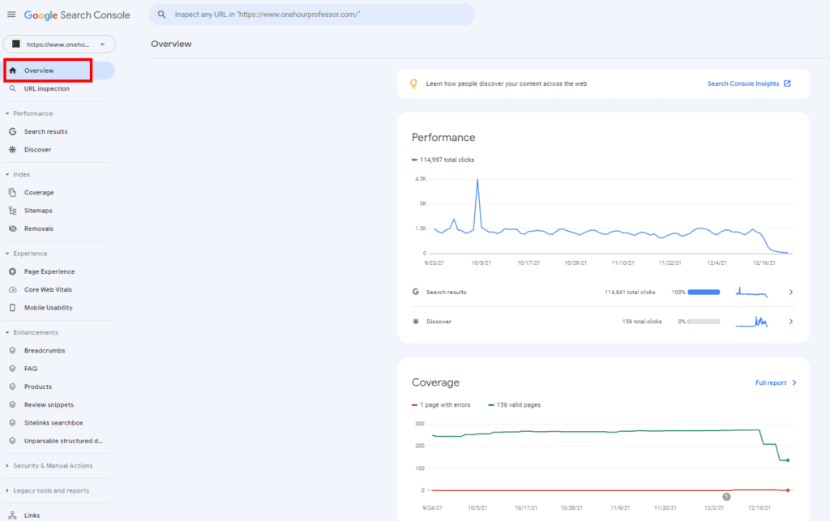The height and width of the screenshot is (521, 830).
Task: Collapse the Enhancements sidebar section
Action: tap(7, 332)
